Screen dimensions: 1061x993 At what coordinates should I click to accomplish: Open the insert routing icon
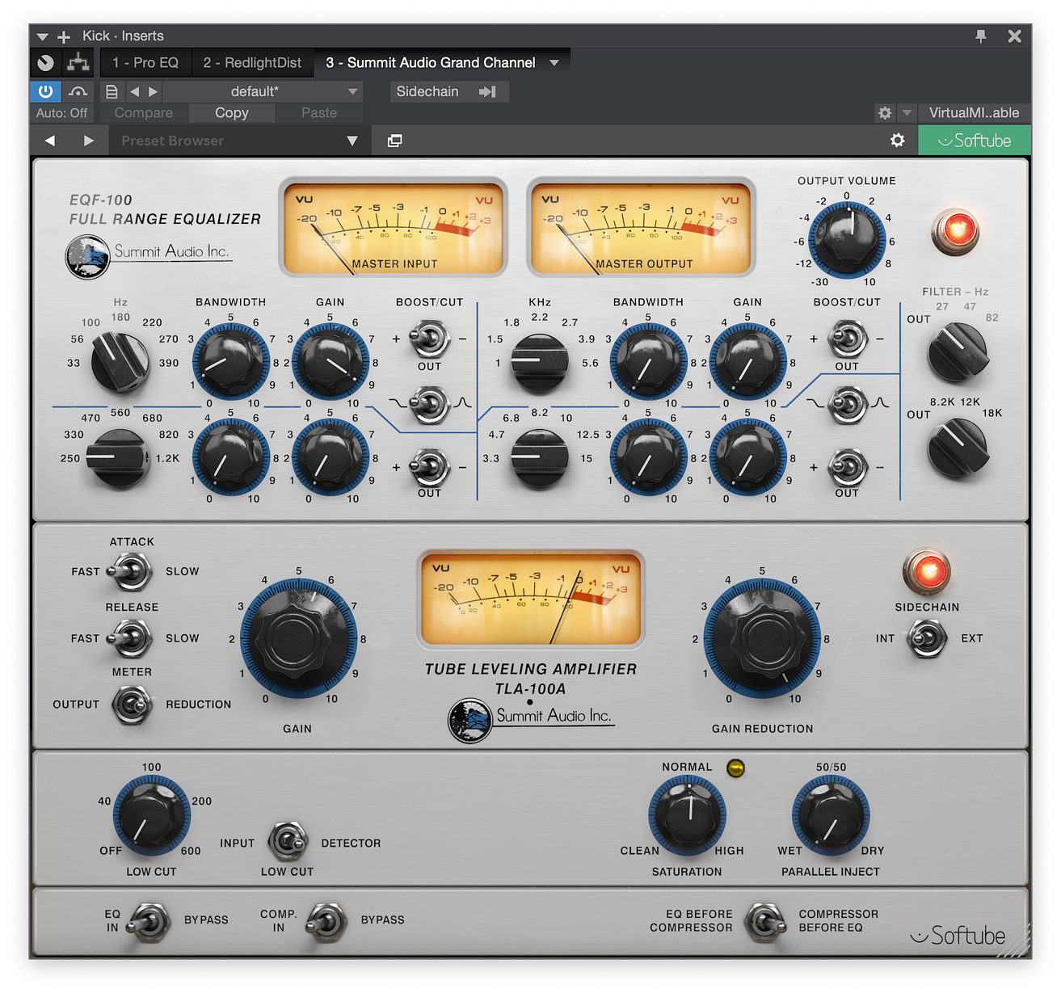tap(78, 62)
